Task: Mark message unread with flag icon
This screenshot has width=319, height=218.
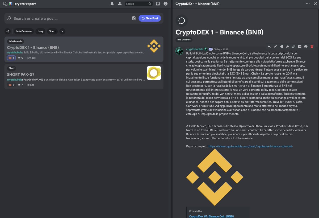Action: 282,47
